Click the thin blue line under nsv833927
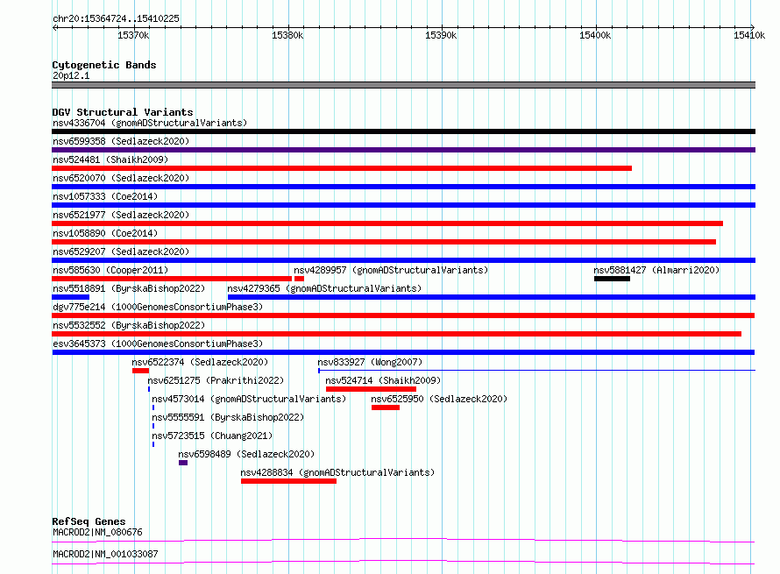 pyautogui.click(x=536, y=370)
